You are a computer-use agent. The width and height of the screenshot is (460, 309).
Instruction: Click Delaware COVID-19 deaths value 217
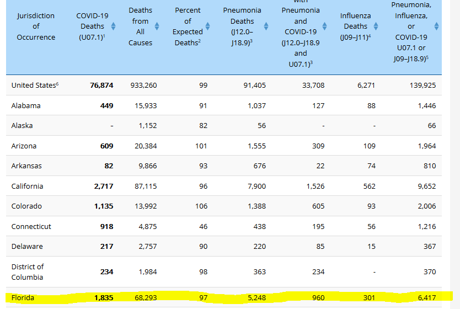(x=107, y=246)
